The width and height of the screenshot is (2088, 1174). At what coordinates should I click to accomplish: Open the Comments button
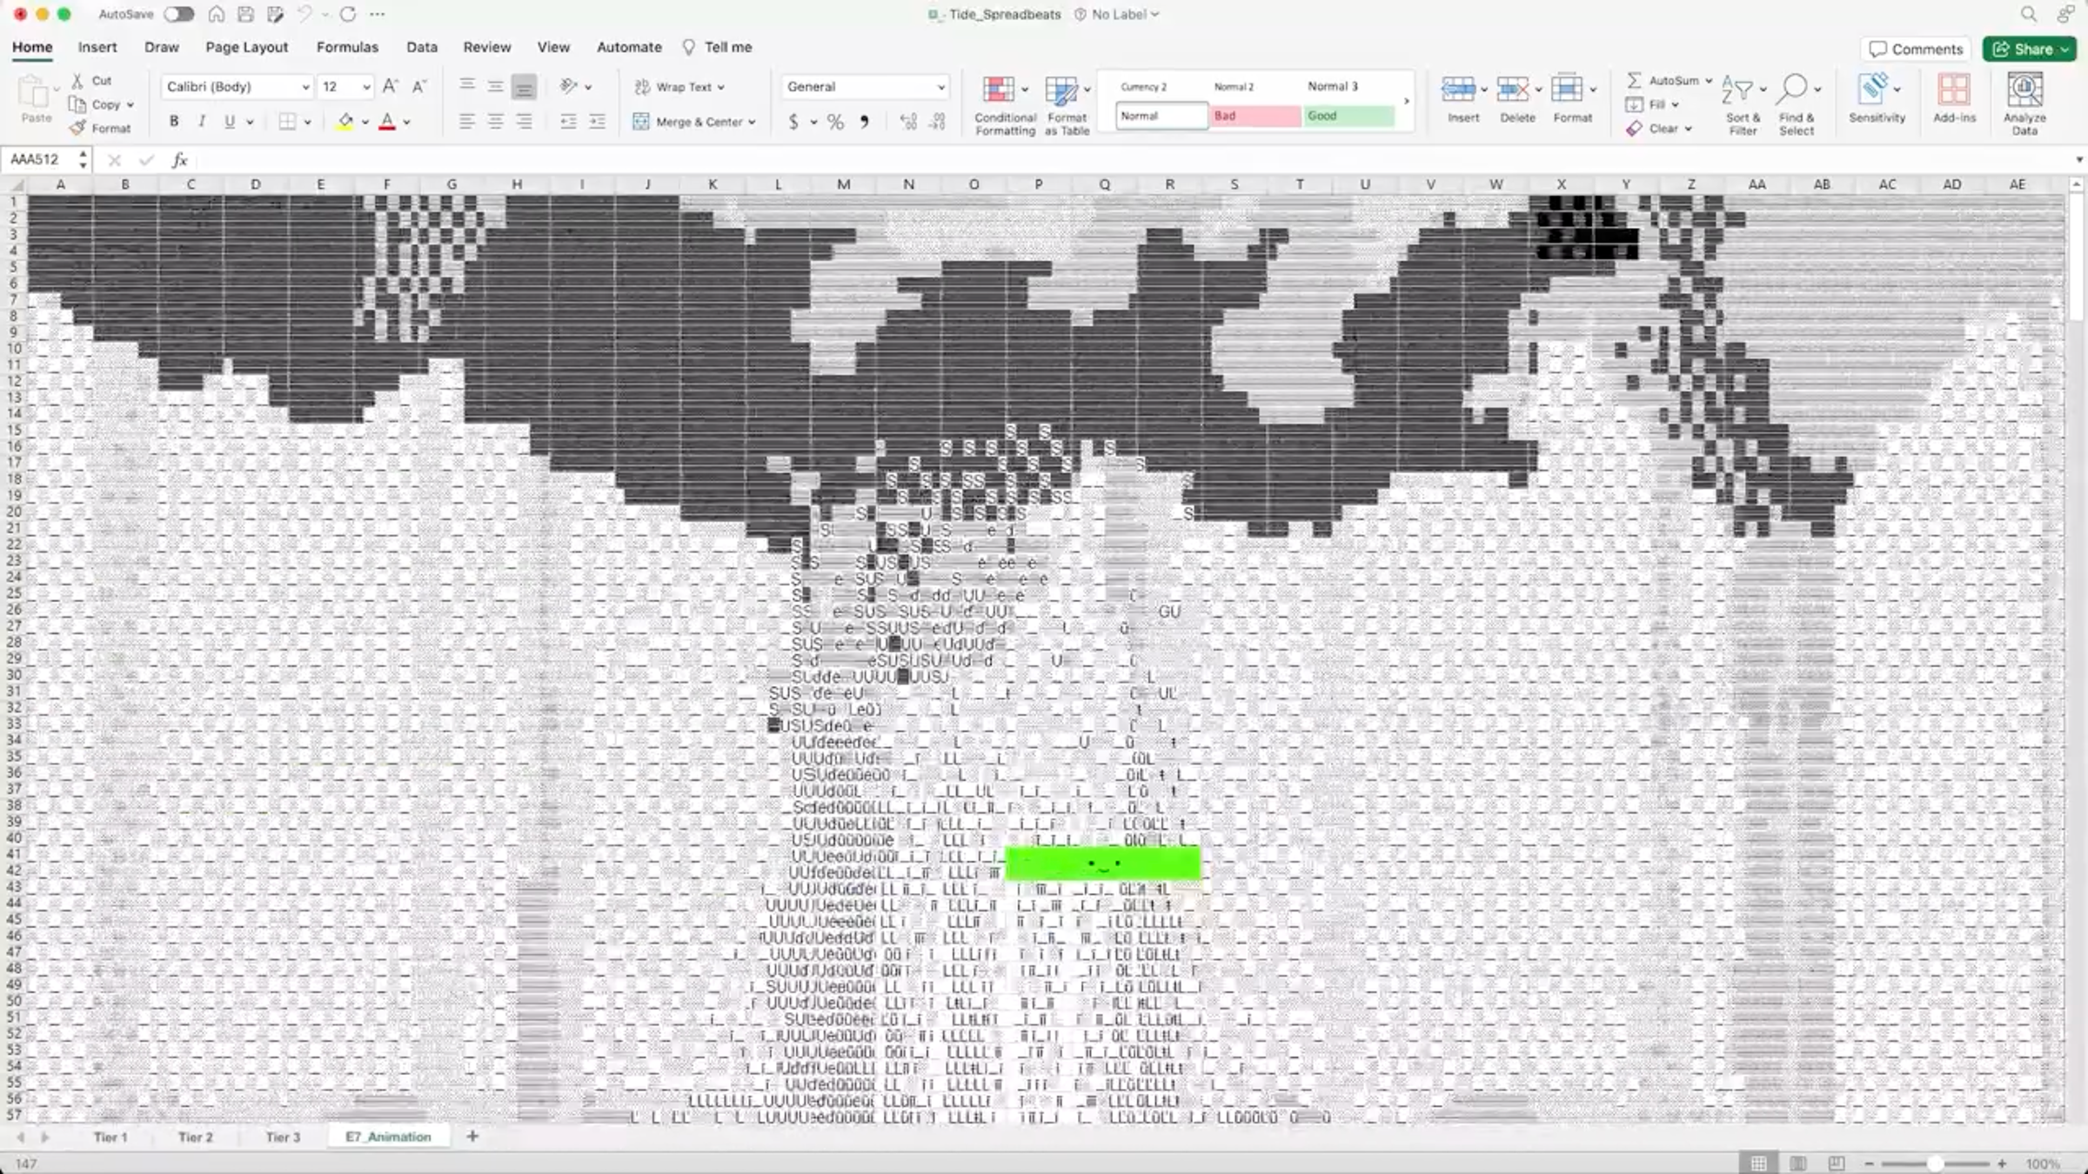1916,49
